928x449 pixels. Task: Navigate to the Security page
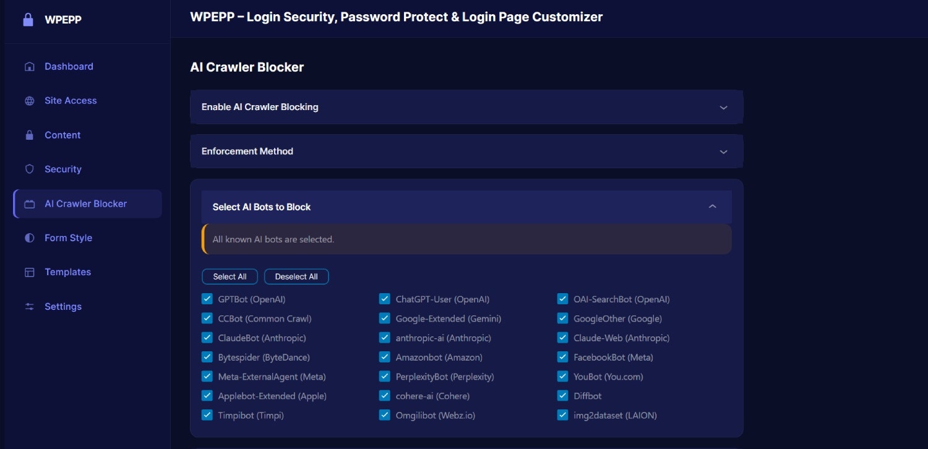pyautogui.click(x=87, y=169)
